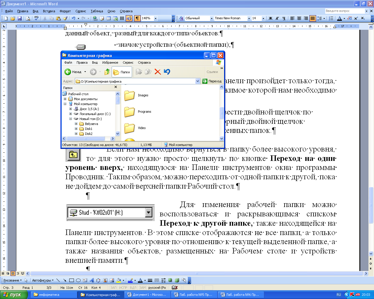Click the Введите вопрос help input field
This screenshot has height=299, width=374.
pos(345,11)
